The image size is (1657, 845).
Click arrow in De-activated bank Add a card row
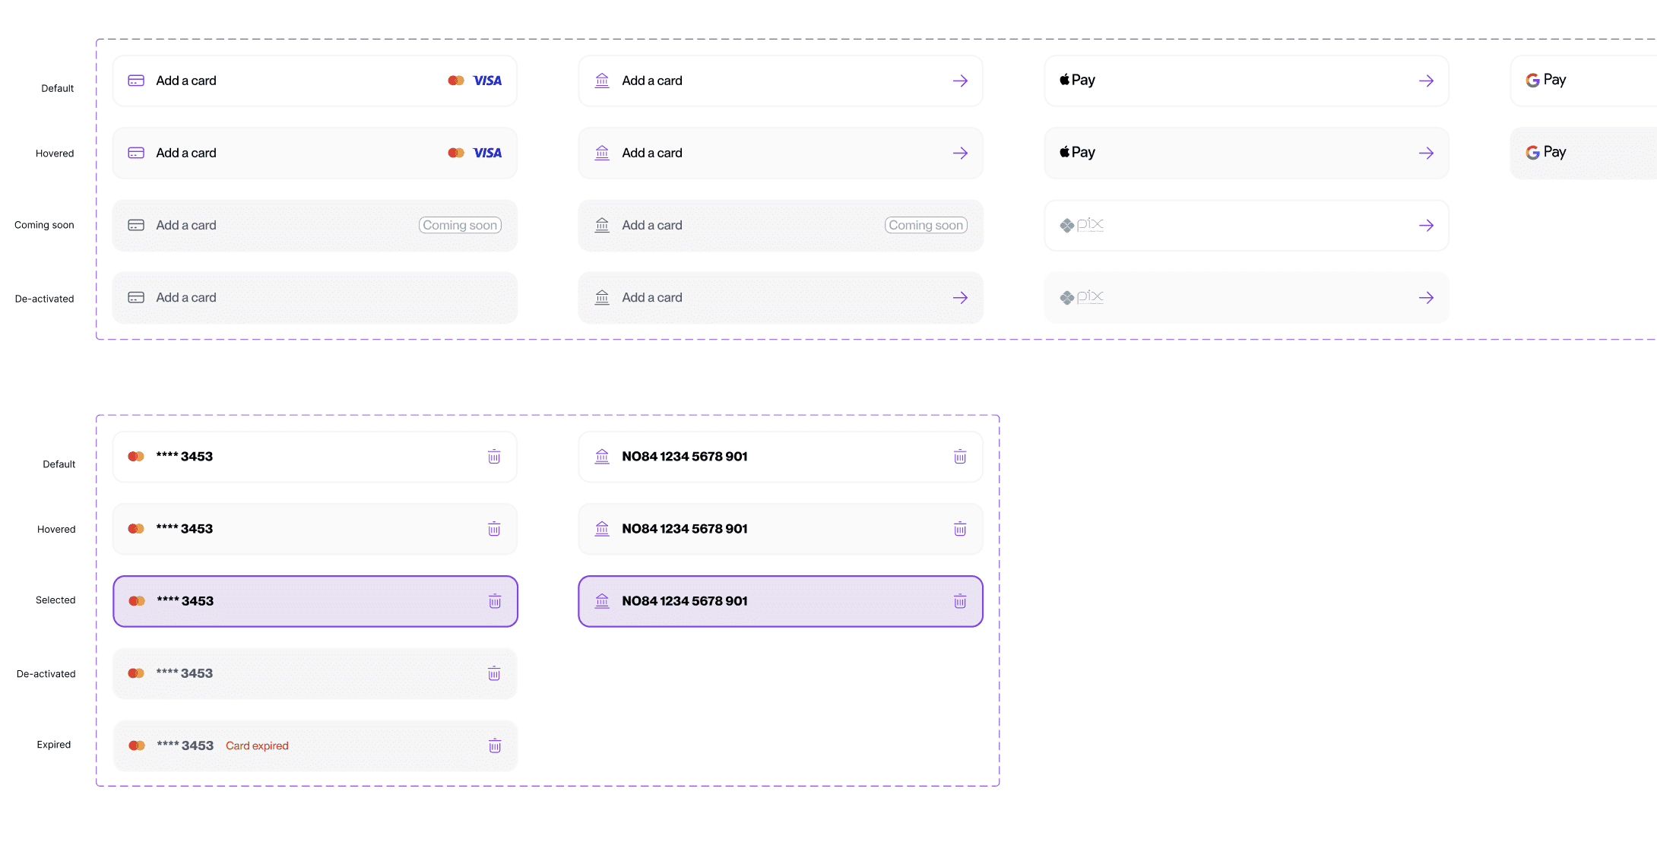coord(960,298)
